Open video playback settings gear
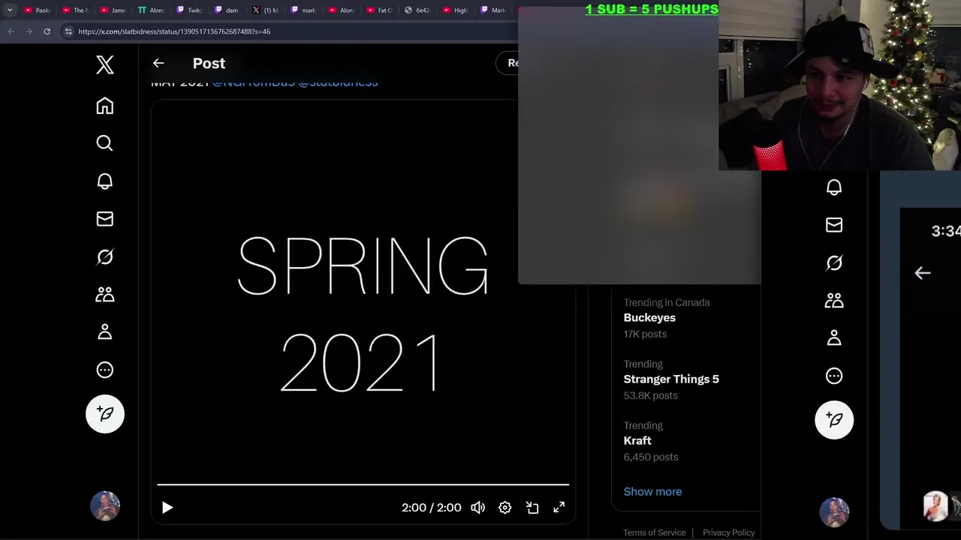The image size is (961, 540). pyautogui.click(x=505, y=508)
